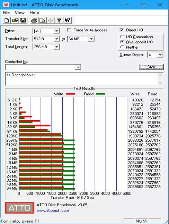The image size is (169, 224).
Task: Enable Force Write Access checkbox
Action: point(69,30)
